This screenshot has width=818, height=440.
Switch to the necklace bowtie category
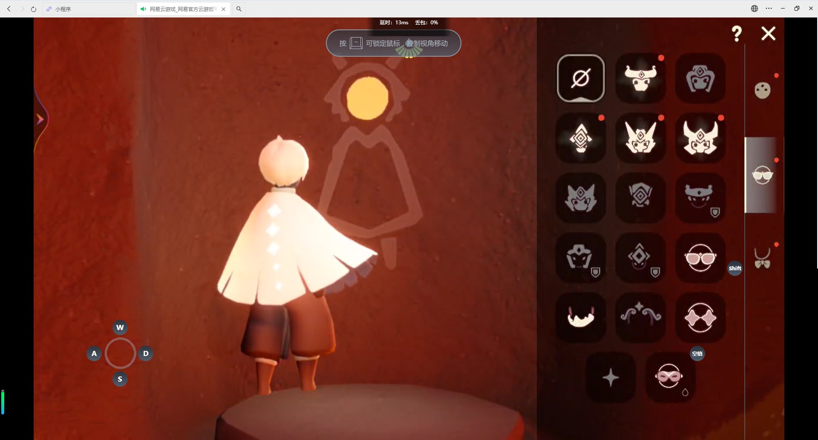click(x=763, y=259)
